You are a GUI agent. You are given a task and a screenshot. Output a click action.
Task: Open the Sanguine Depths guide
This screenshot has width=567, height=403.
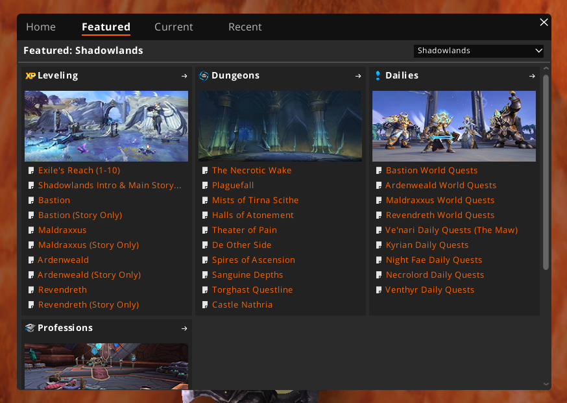point(247,275)
